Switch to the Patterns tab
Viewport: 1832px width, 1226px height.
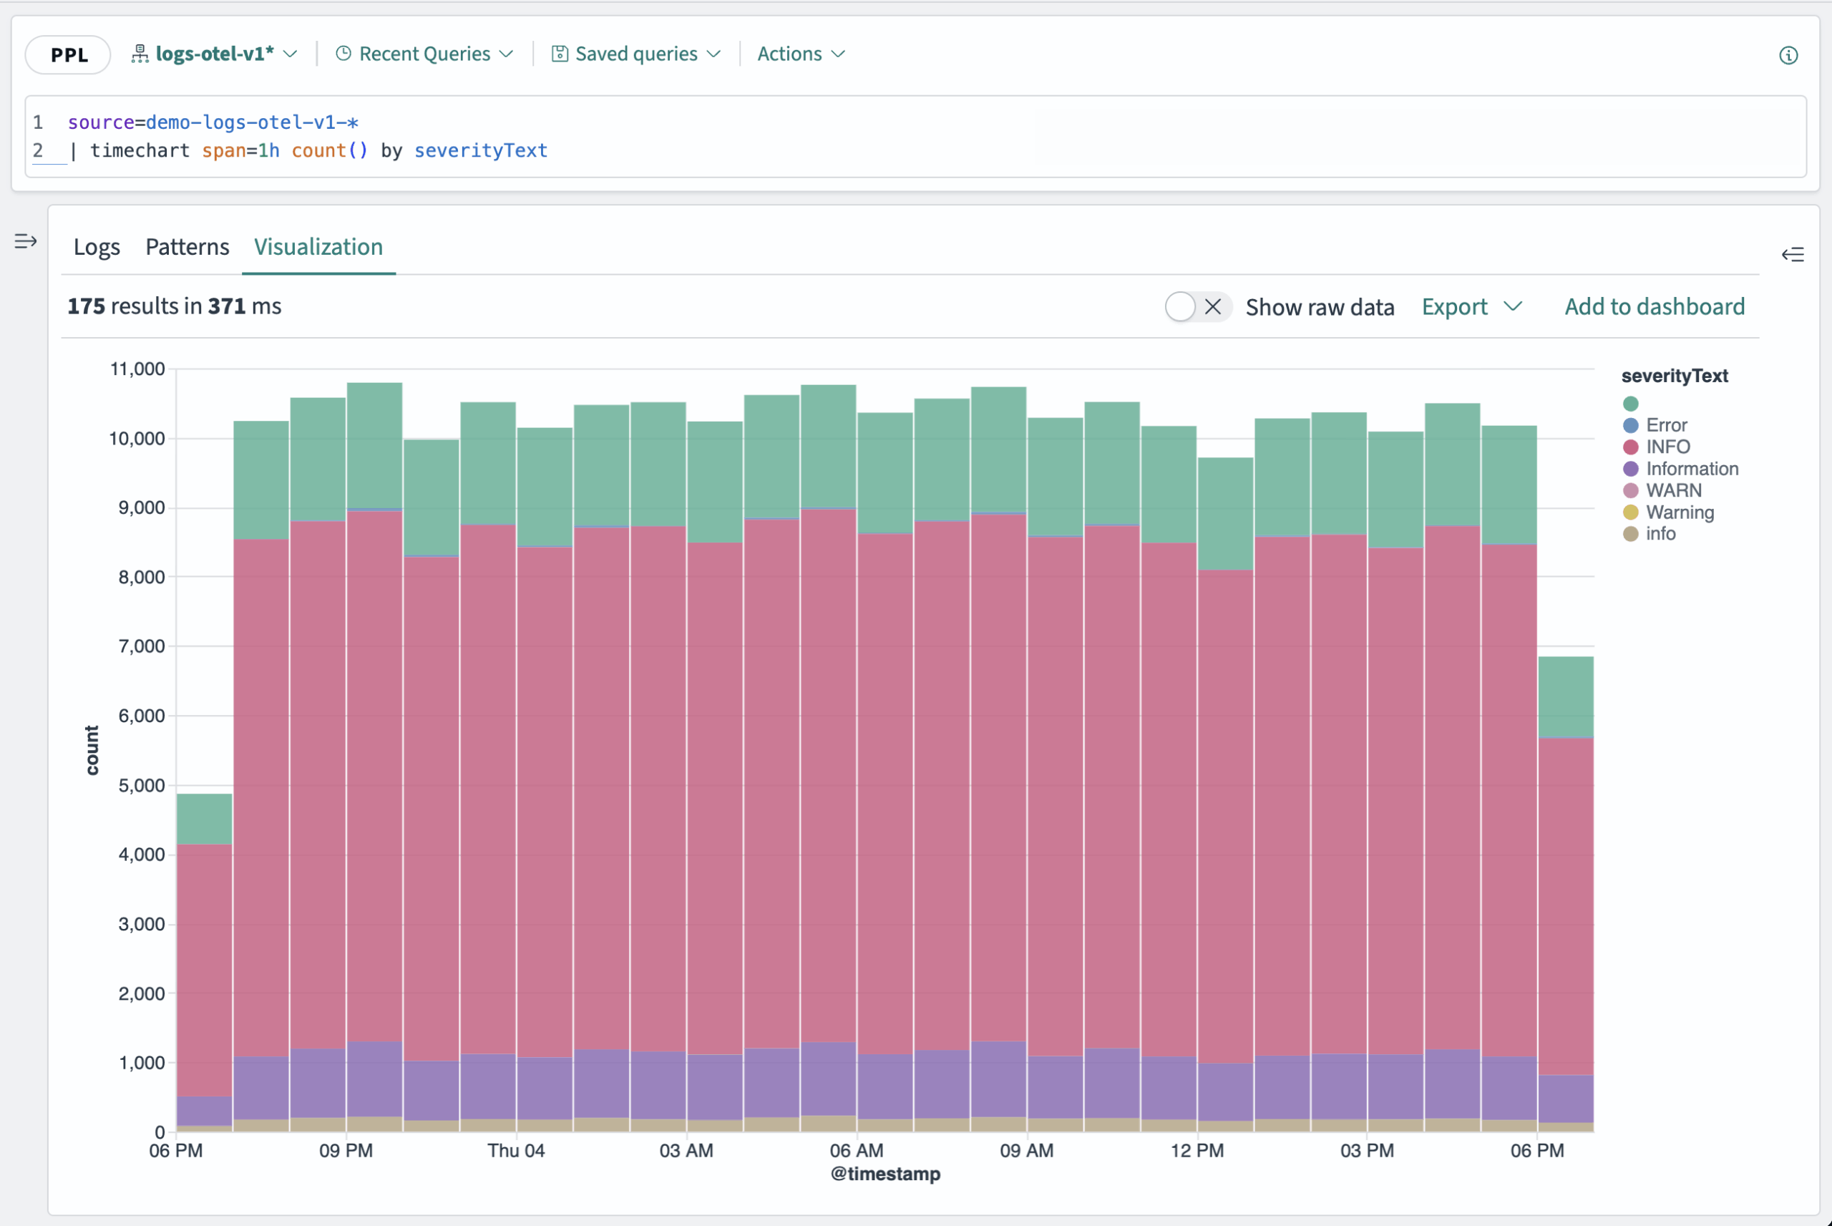click(187, 247)
